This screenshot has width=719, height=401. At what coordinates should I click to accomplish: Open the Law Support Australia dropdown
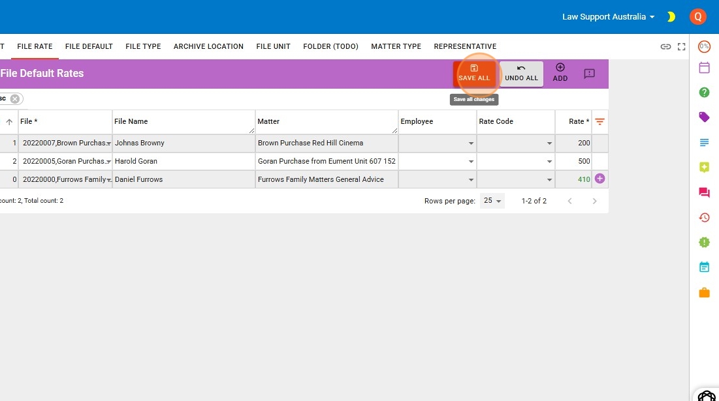click(608, 17)
